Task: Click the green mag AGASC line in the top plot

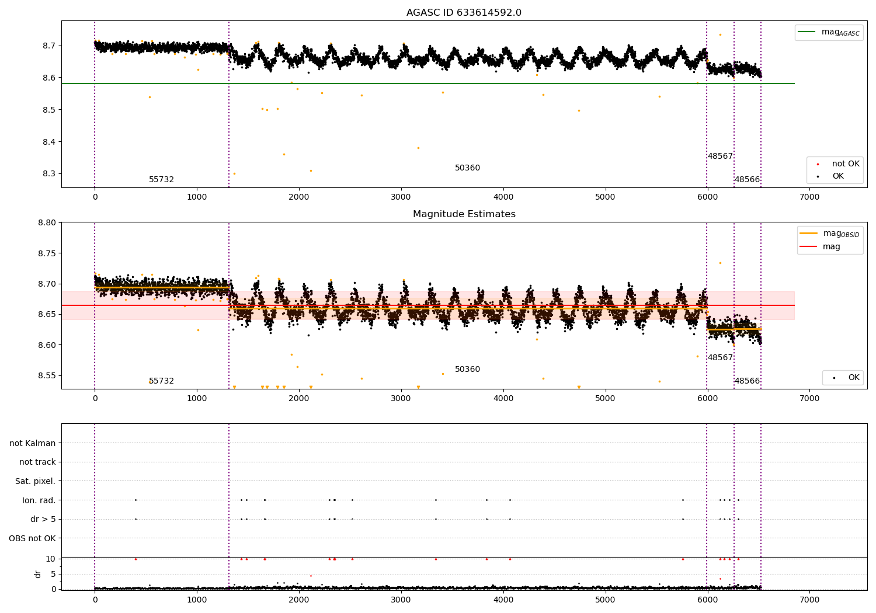Action: (428, 83)
